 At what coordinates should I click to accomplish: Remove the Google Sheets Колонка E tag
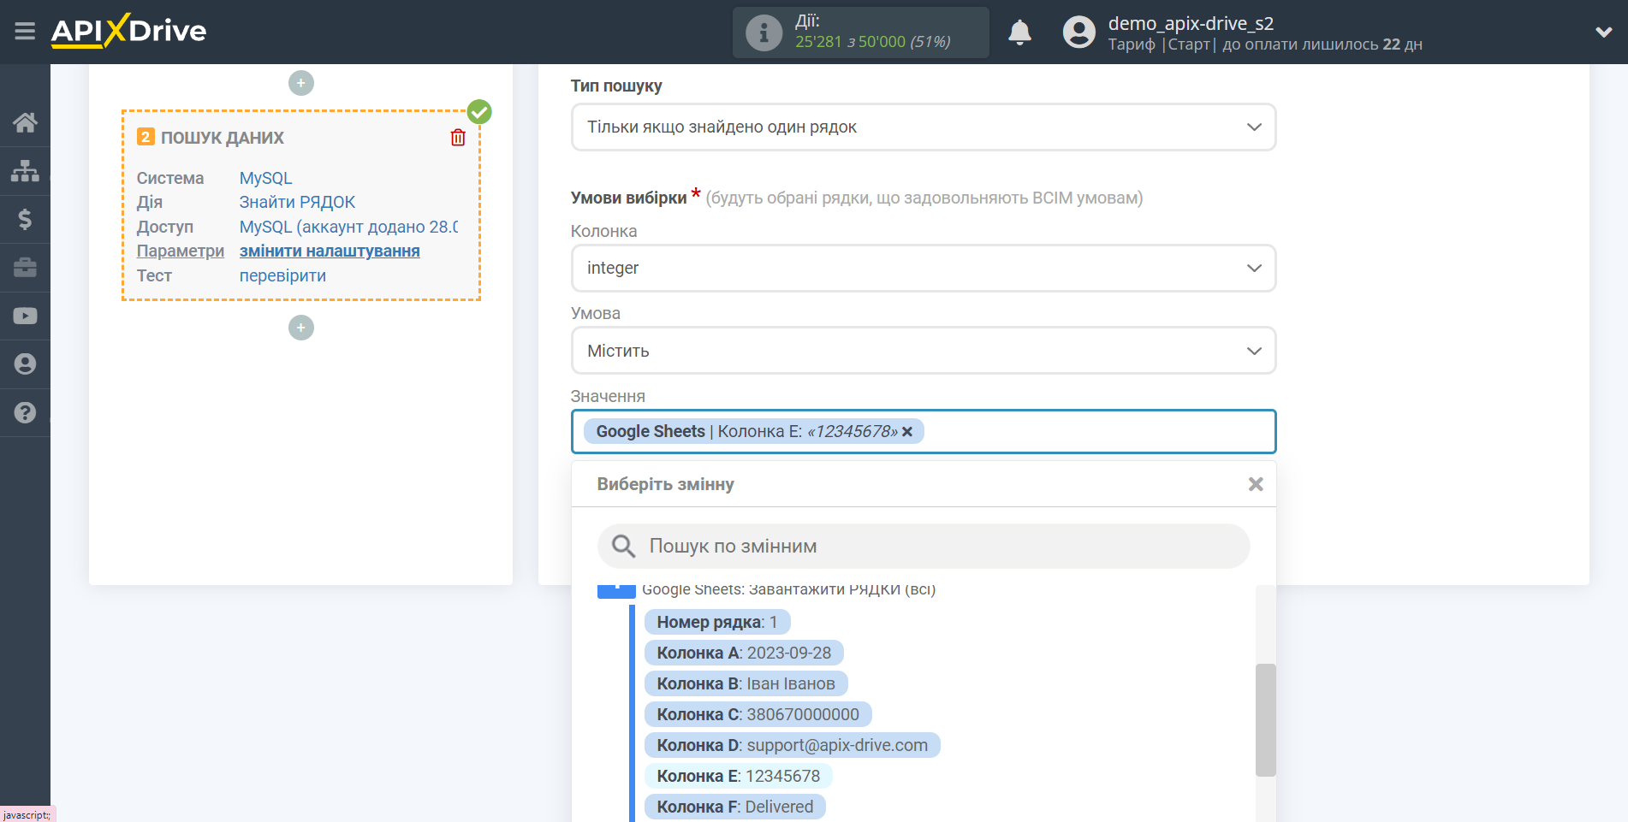pyautogui.click(x=907, y=432)
